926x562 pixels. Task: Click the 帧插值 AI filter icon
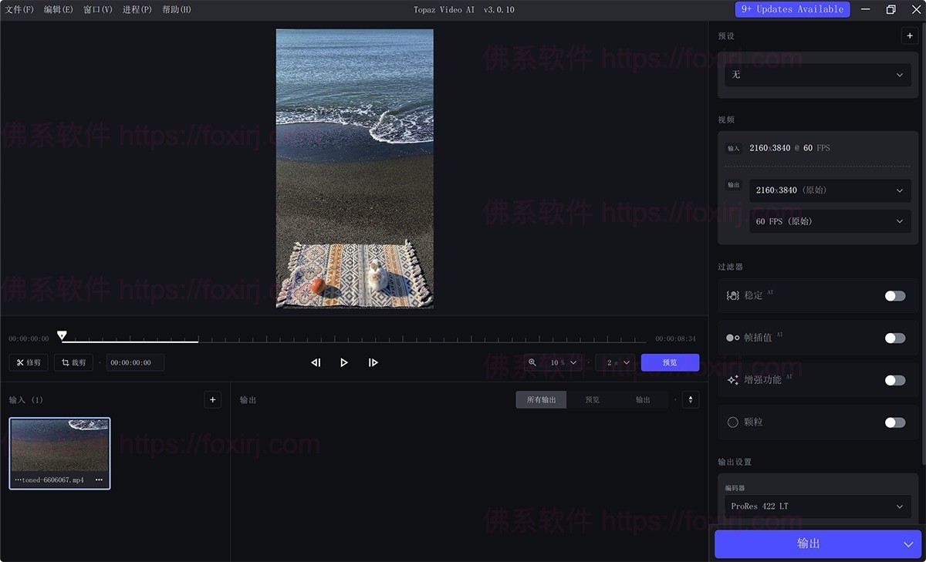[732, 338]
